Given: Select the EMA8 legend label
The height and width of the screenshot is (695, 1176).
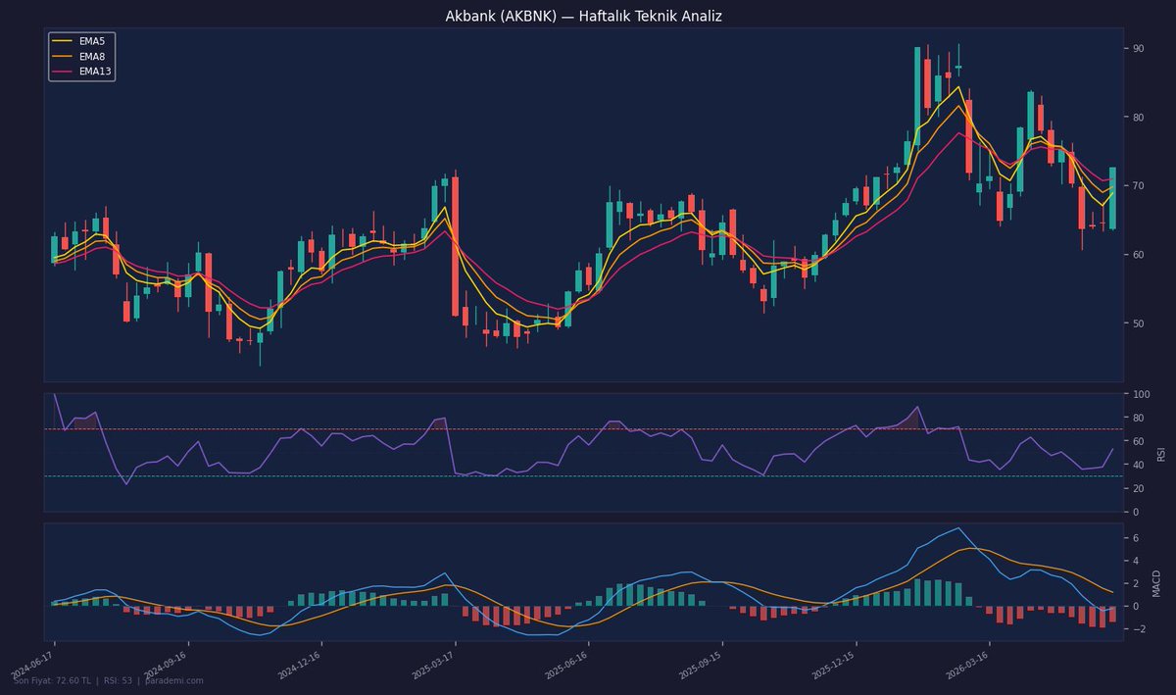Looking at the screenshot, I should pyautogui.click(x=92, y=57).
